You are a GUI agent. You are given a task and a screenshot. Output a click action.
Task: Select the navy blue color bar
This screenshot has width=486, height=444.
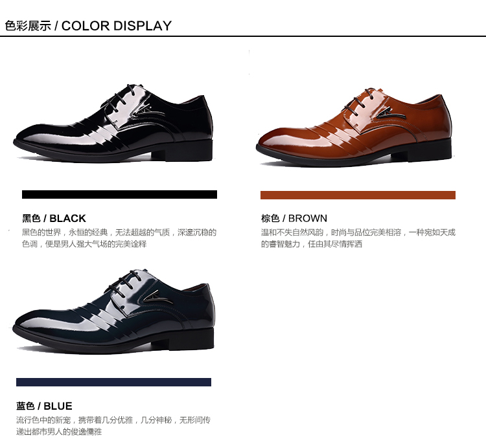[113, 382]
